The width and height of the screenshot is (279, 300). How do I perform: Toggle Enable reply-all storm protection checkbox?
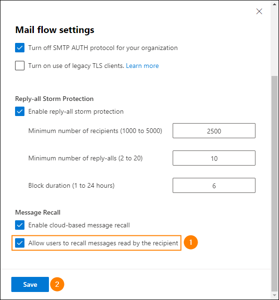tap(20, 111)
